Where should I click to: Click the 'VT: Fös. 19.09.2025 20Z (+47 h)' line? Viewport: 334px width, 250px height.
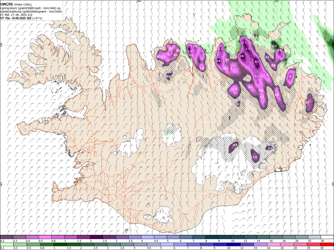[21, 18]
